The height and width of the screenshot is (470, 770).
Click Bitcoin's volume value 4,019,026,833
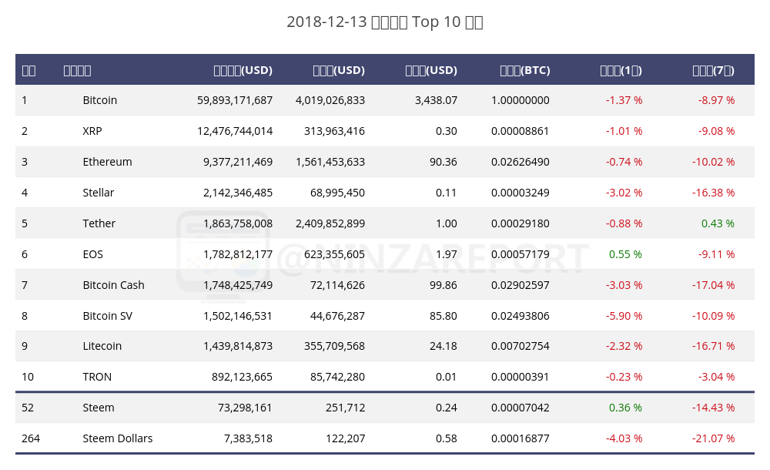[x=330, y=100]
